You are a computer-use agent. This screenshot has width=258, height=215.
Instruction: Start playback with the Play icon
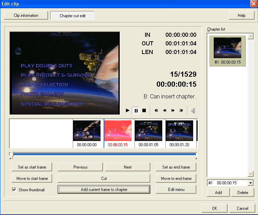(x=128, y=110)
